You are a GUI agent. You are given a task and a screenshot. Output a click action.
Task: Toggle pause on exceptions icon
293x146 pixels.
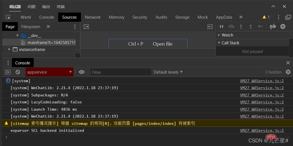(283, 26)
